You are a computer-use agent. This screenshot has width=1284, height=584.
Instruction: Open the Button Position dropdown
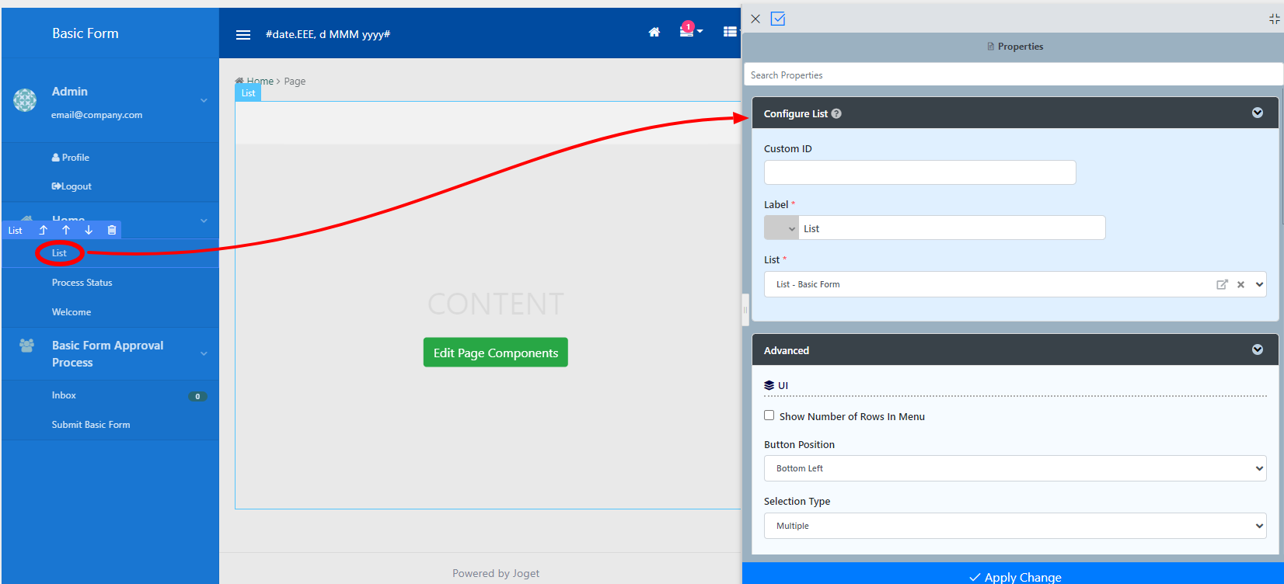coord(1015,468)
